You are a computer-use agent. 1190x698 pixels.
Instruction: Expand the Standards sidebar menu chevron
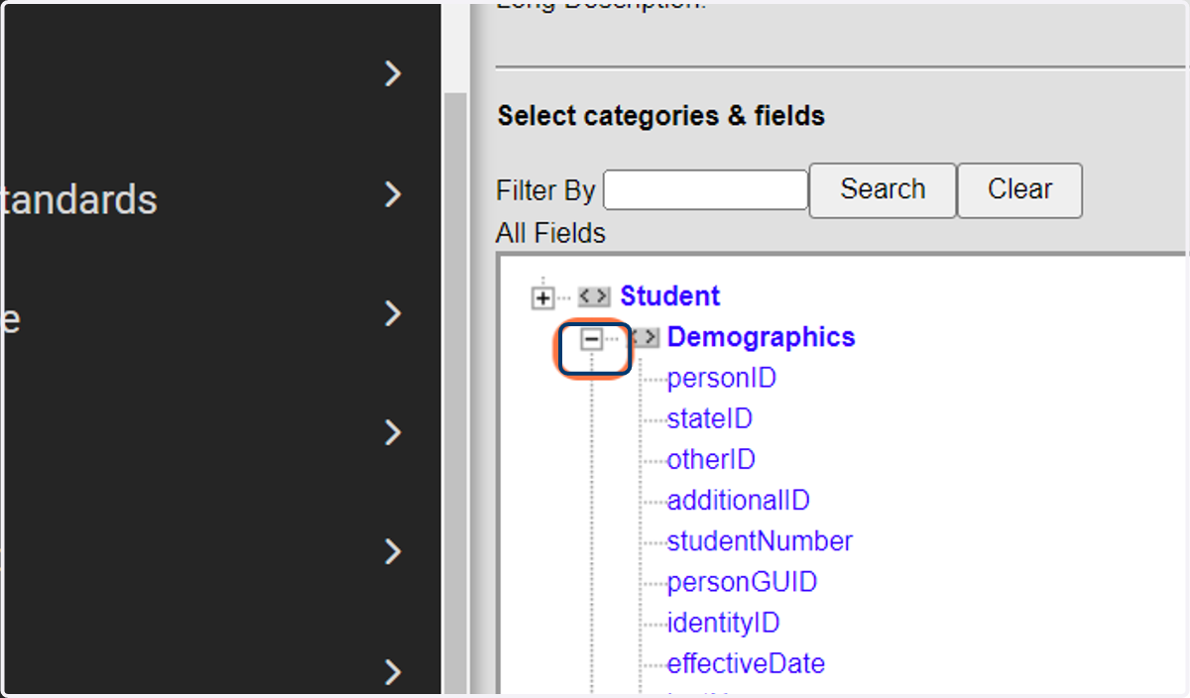[x=394, y=194]
